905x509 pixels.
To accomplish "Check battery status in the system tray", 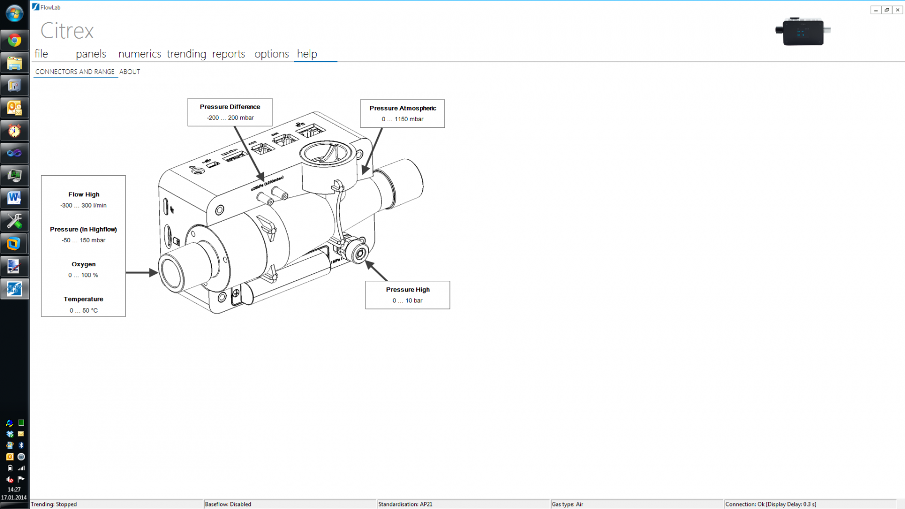I will coord(10,468).
